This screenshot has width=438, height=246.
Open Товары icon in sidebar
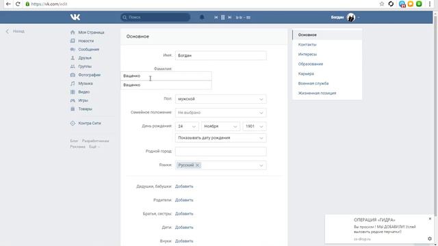73,109
